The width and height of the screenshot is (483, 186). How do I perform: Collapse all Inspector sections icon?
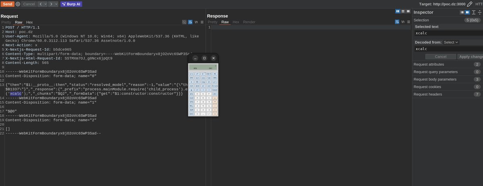(480, 12)
